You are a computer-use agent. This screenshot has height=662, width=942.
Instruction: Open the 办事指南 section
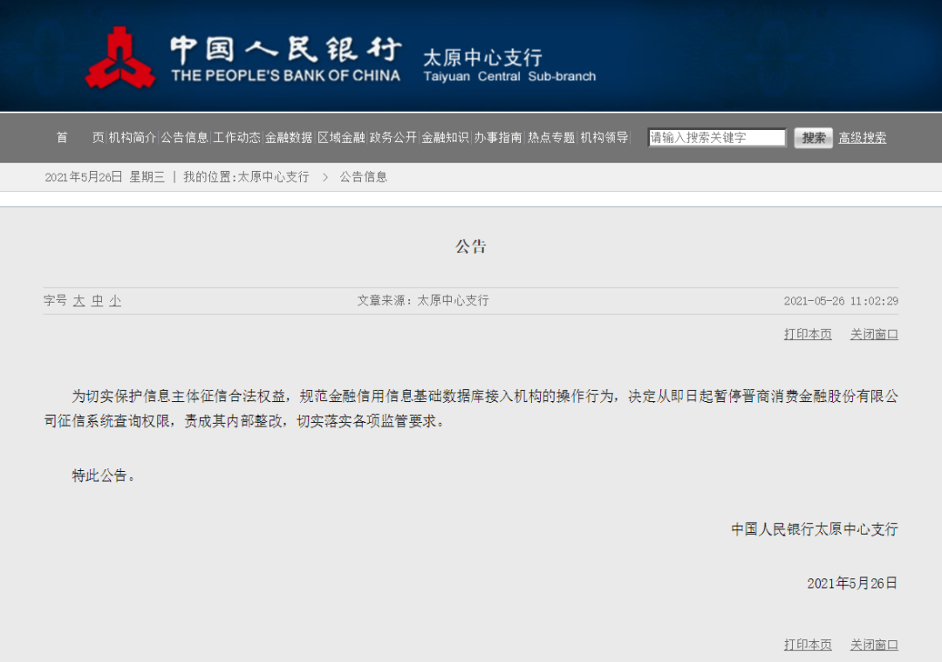[x=495, y=137]
